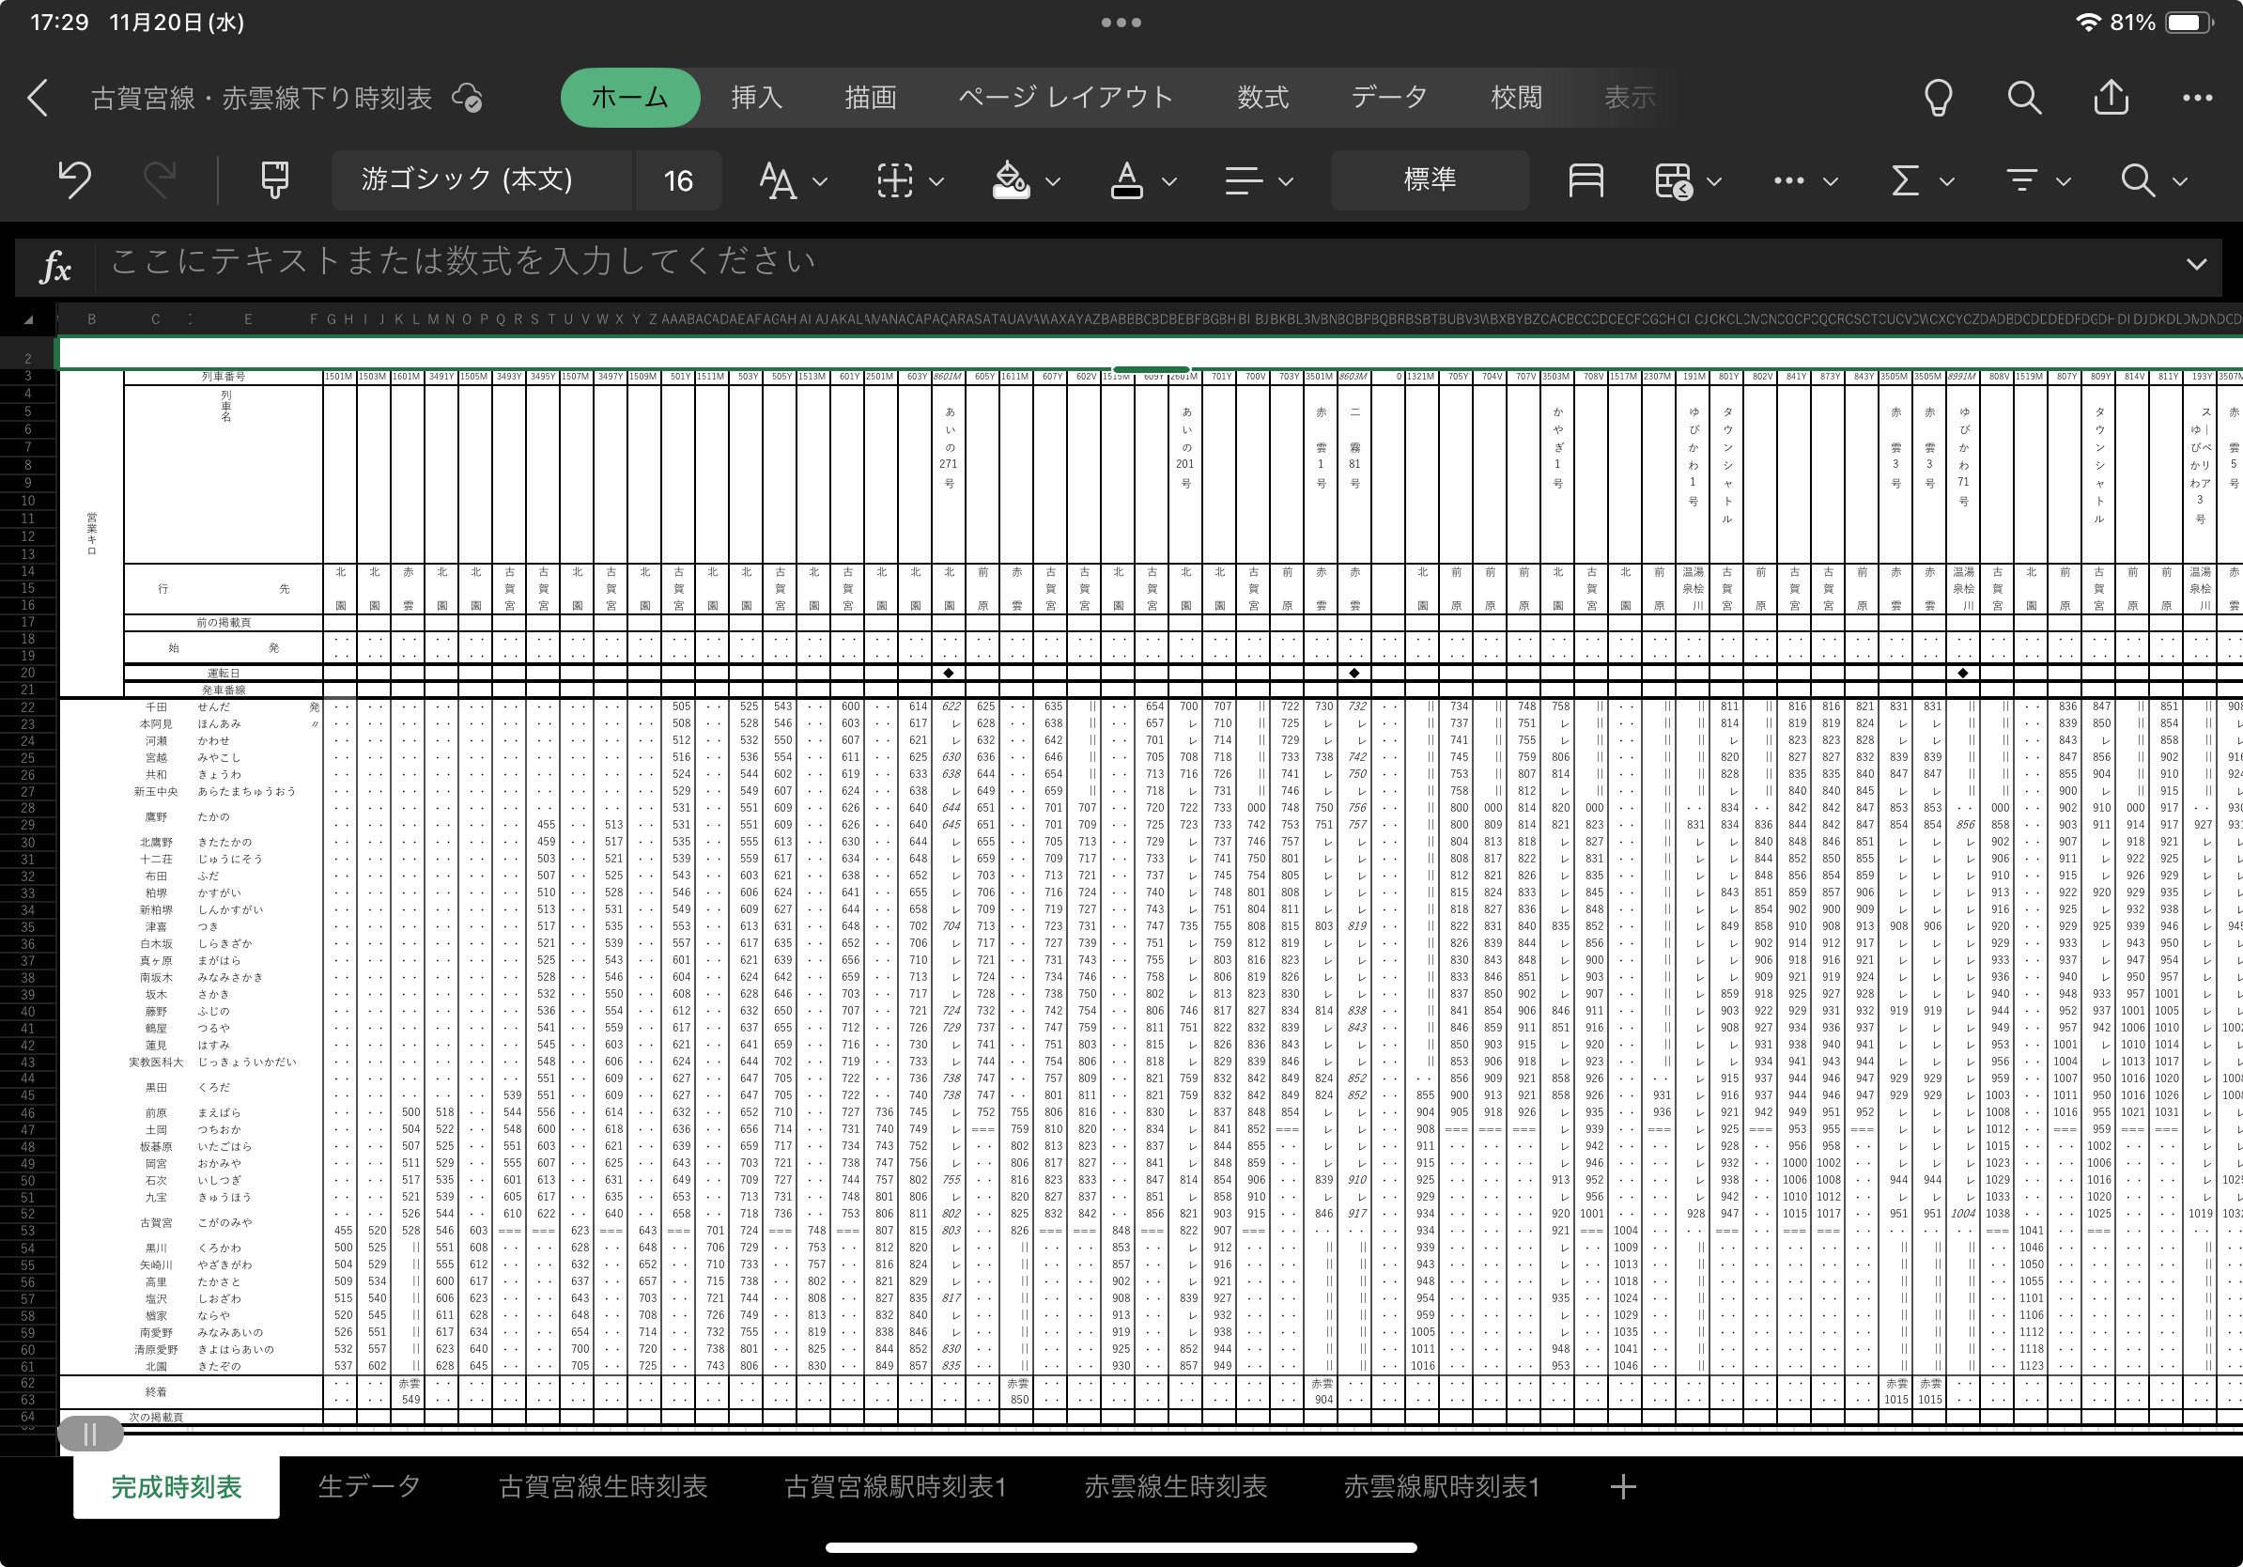Tap the back arrow to close workbook
2243x1567 pixels.
39,98
